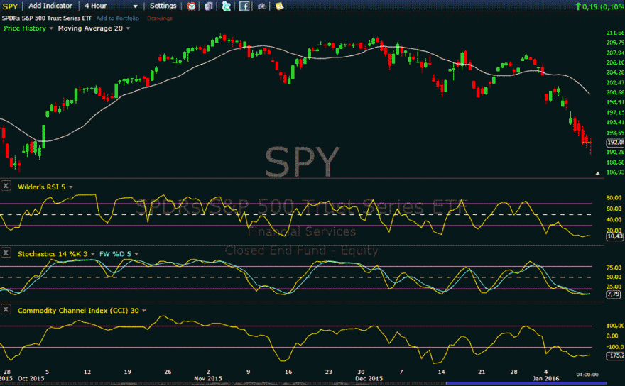Expand the Price History dropdown arrow
This screenshot has width=625, height=386.
[x=51, y=28]
